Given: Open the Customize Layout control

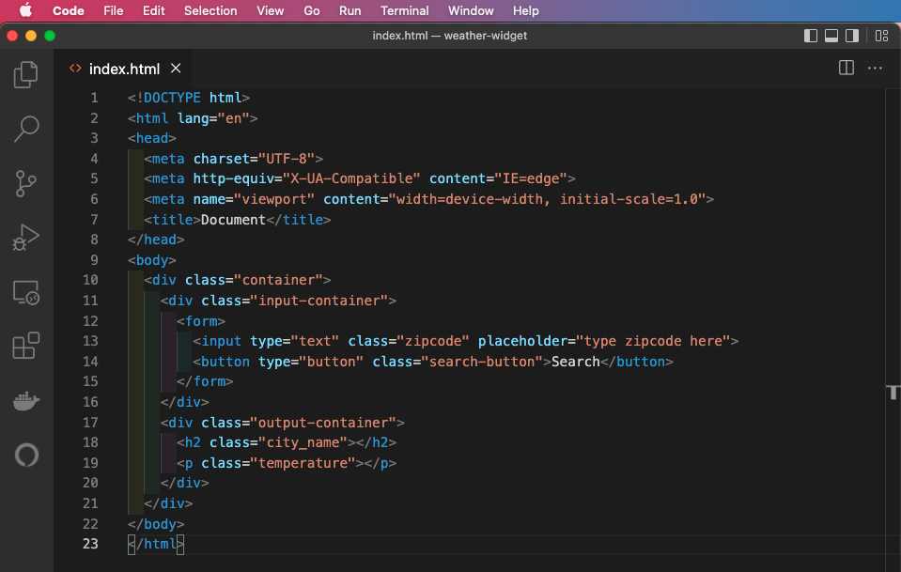Looking at the screenshot, I should [881, 35].
